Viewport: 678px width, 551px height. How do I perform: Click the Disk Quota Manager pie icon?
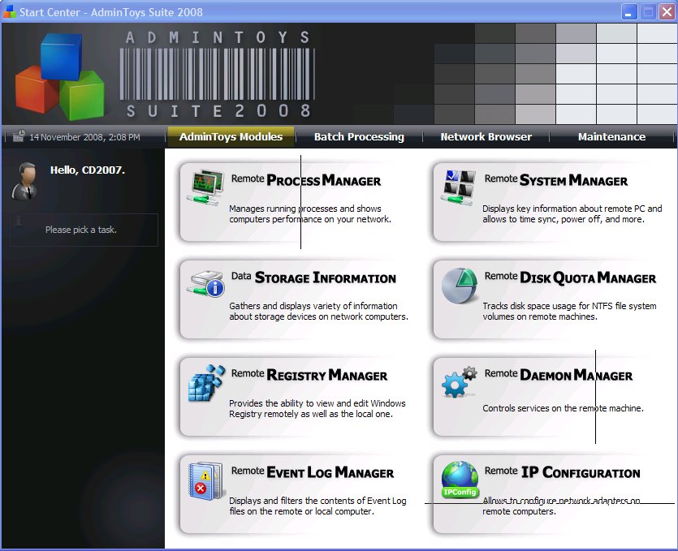click(x=460, y=285)
